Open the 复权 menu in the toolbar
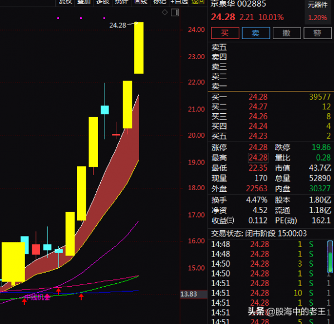The height and width of the screenshot is (324, 334). tap(66, 2)
